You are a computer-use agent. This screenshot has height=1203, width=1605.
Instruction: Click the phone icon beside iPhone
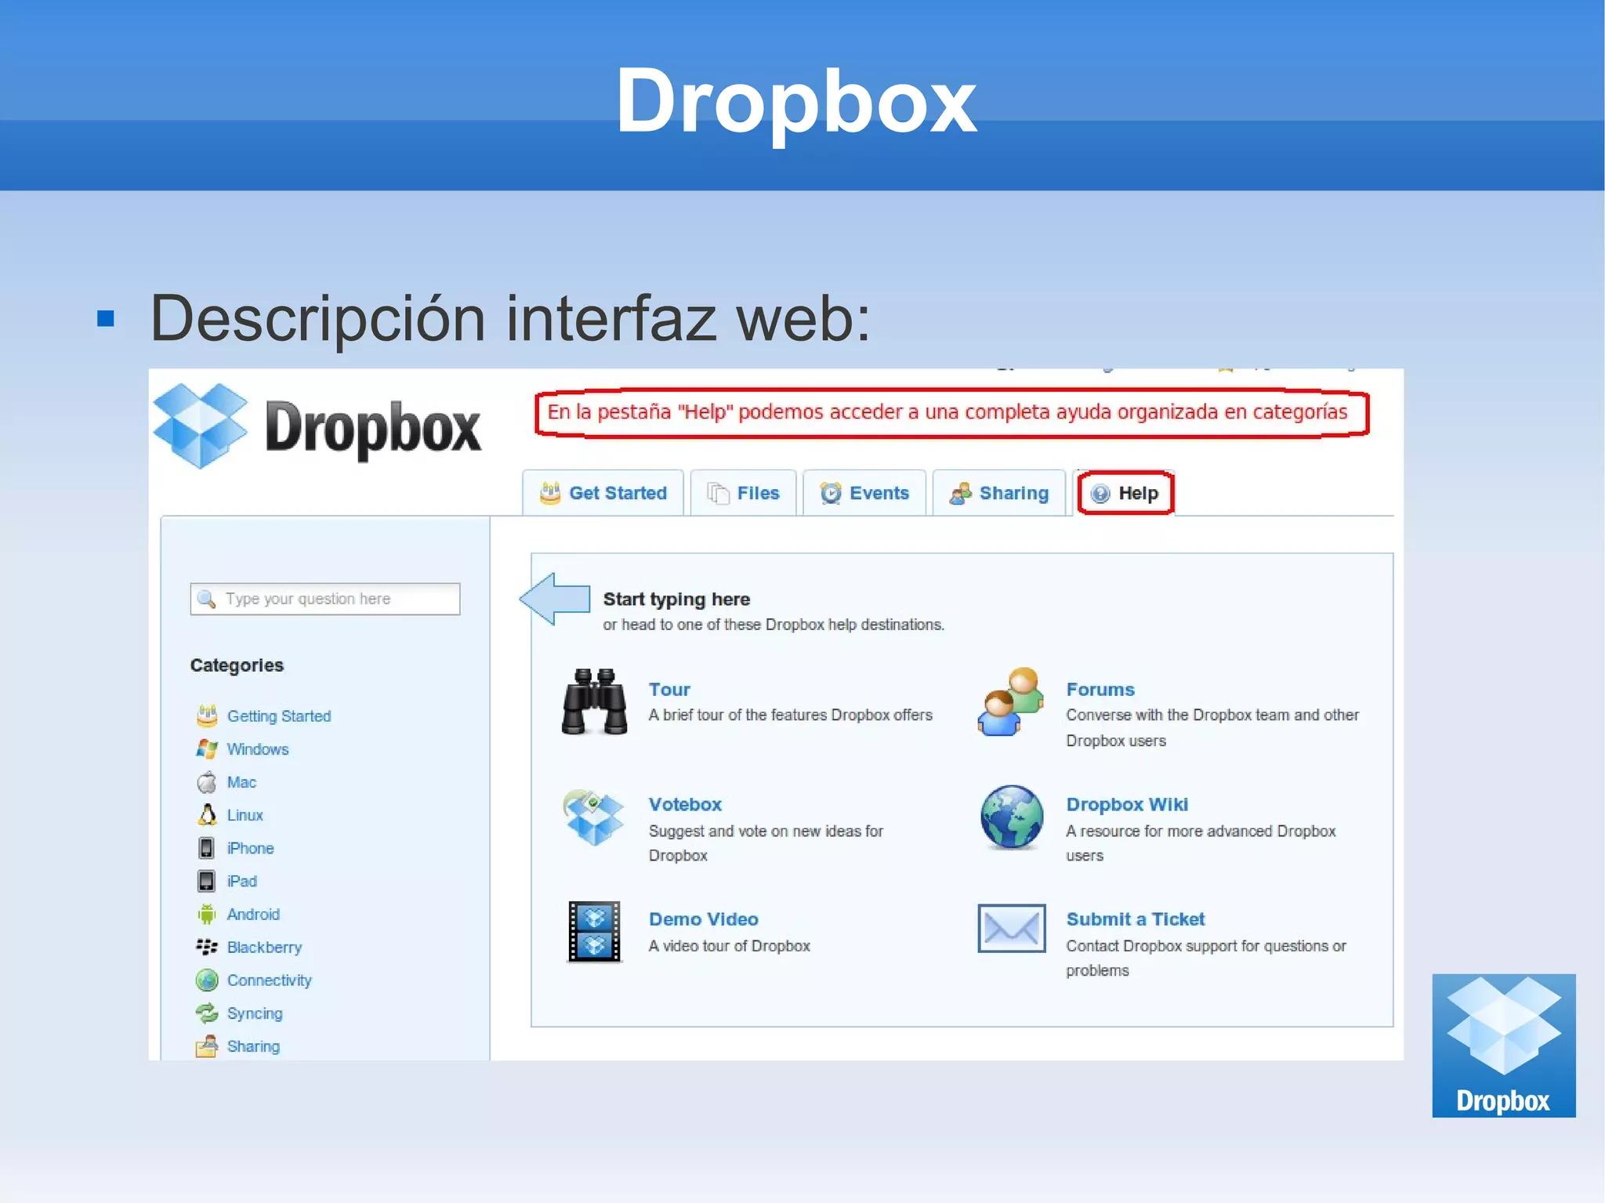point(206,848)
